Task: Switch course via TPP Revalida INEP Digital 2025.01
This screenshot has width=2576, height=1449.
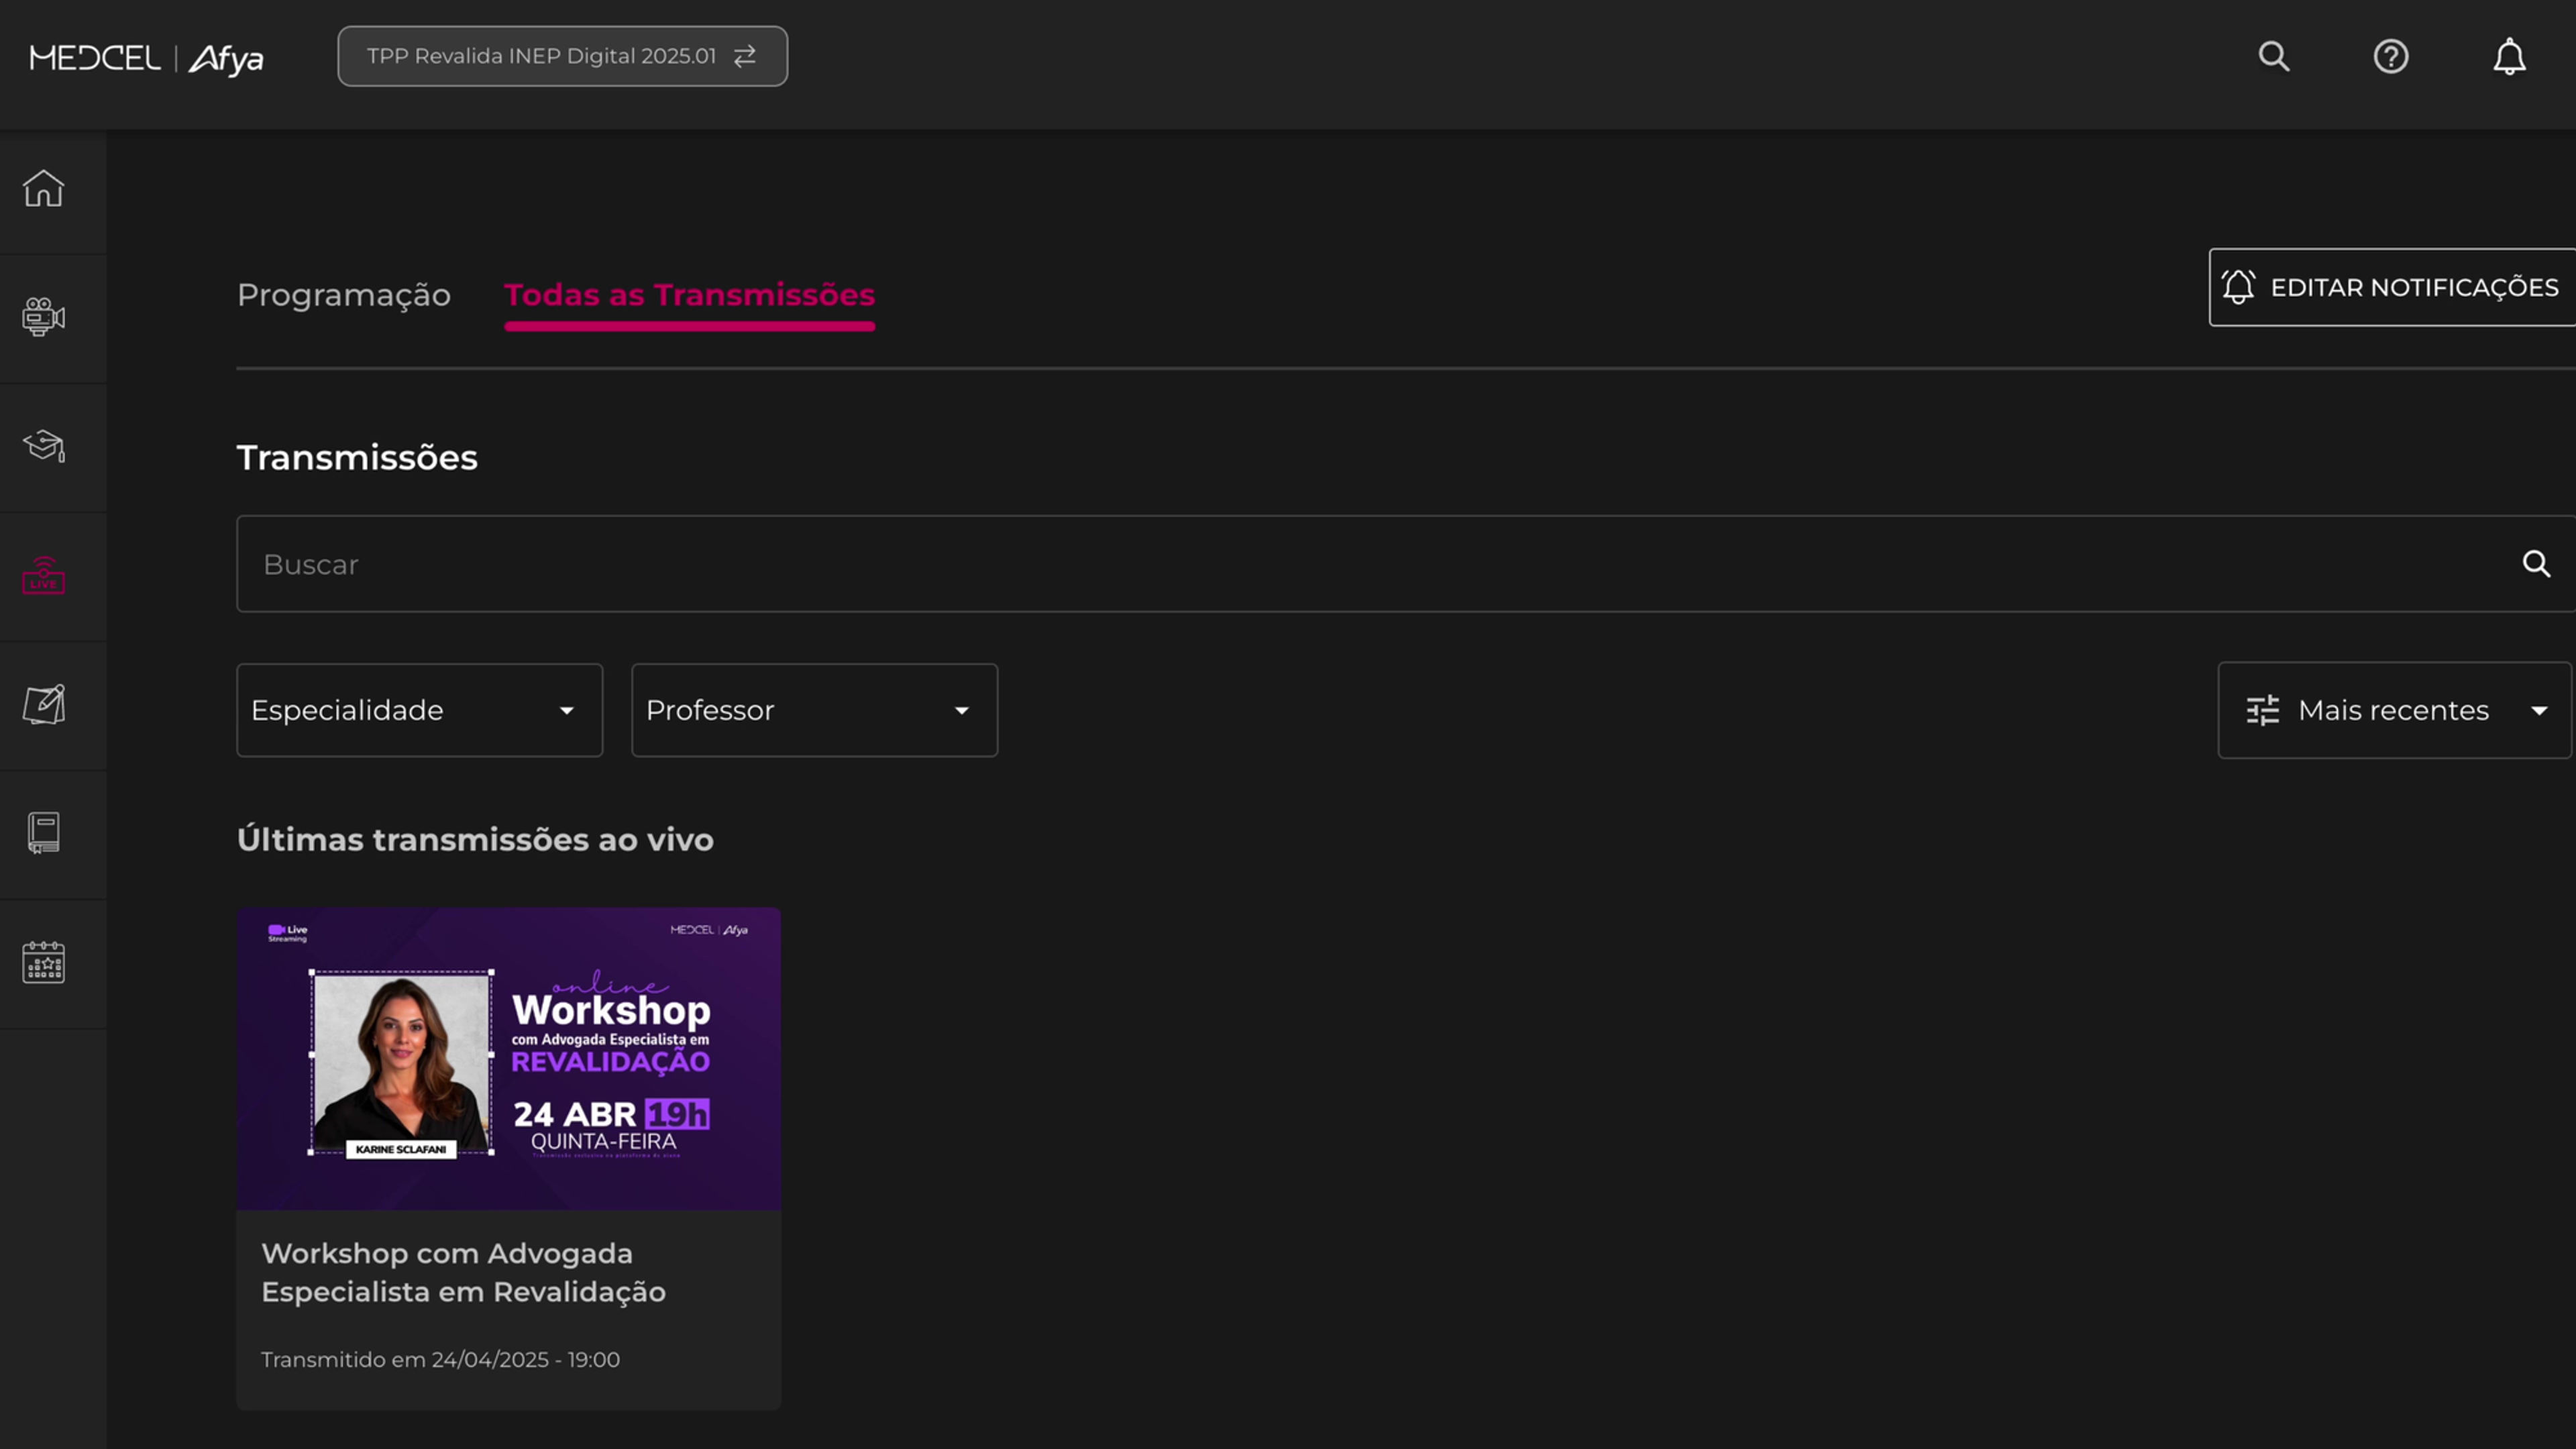Action: (562, 56)
